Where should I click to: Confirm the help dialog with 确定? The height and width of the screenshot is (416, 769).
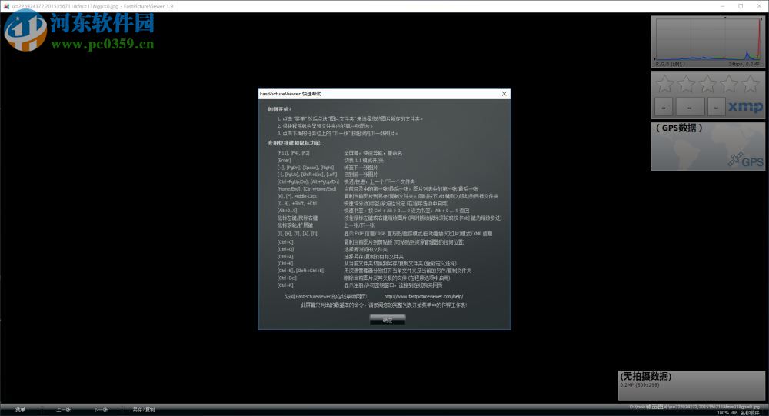coord(388,320)
